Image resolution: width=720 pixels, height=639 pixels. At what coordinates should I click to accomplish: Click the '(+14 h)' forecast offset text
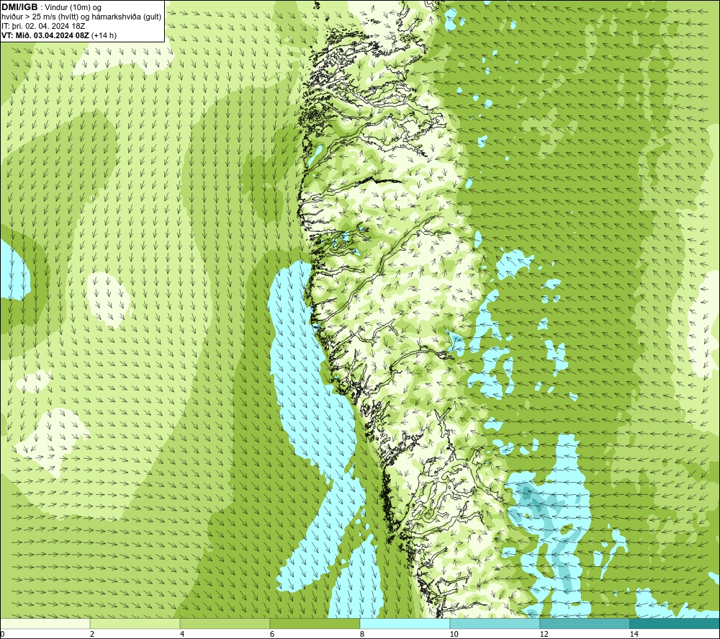pyautogui.click(x=104, y=35)
